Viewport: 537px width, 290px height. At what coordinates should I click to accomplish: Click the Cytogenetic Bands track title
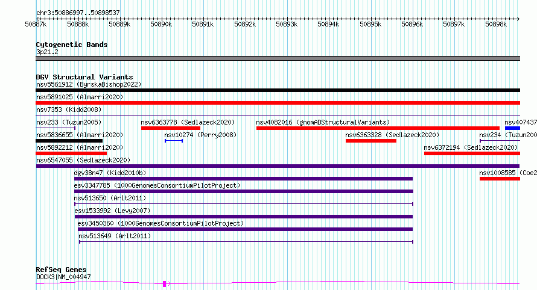tap(72, 45)
